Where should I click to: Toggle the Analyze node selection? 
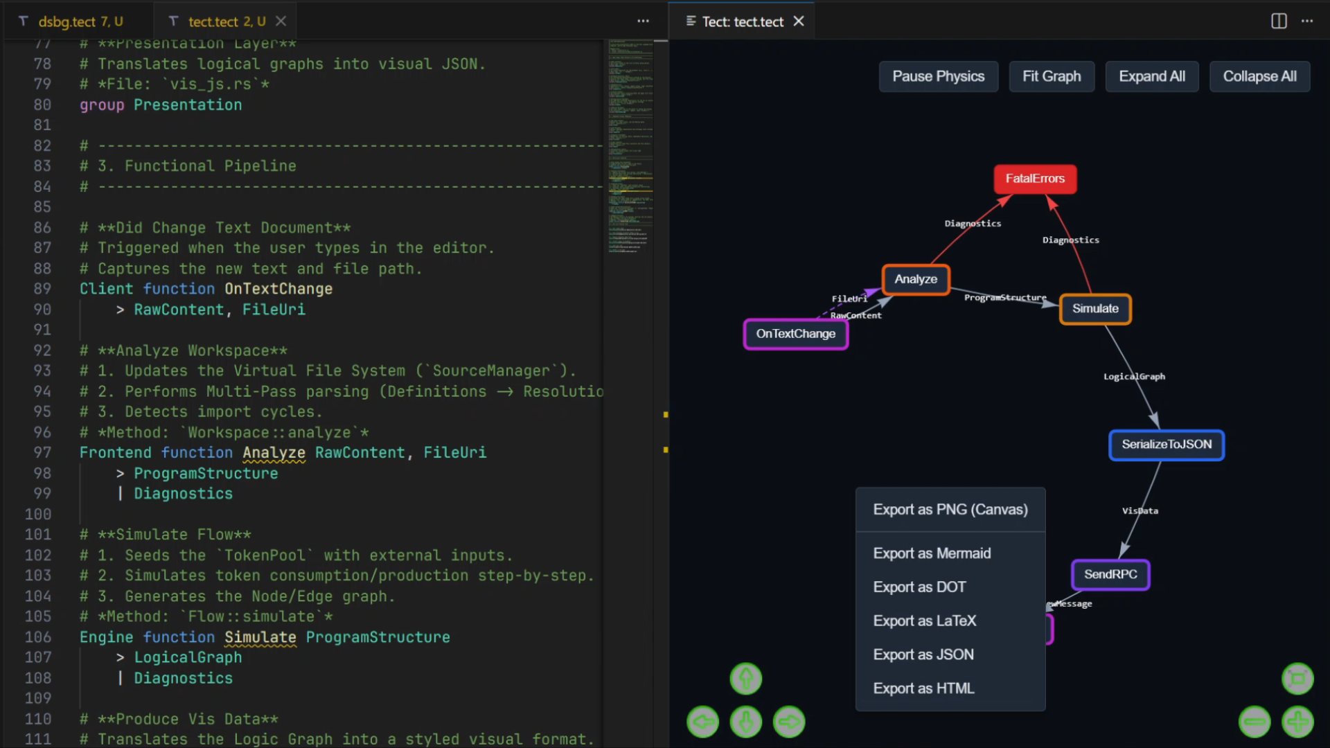pyautogui.click(x=916, y=279)
